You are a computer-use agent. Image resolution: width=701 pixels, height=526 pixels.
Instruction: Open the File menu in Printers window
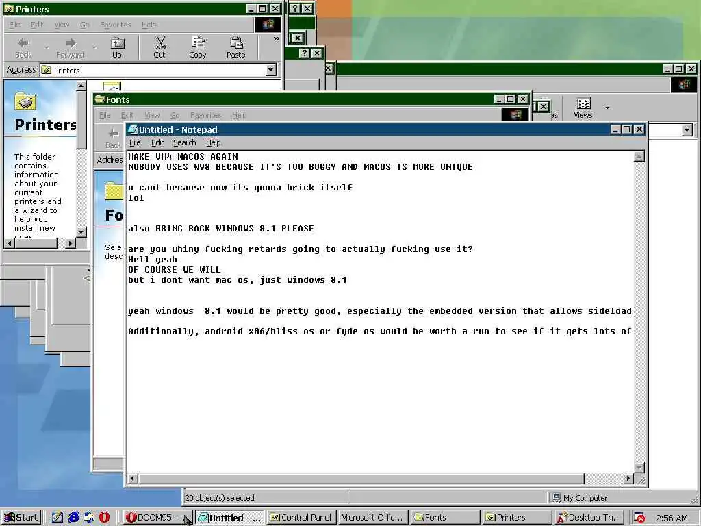pyautogui.click(x=15, y=25)
